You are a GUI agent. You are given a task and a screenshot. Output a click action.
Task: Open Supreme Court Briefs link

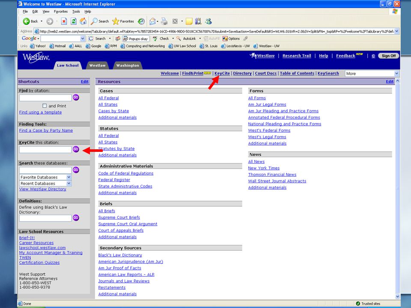point(119,217)
